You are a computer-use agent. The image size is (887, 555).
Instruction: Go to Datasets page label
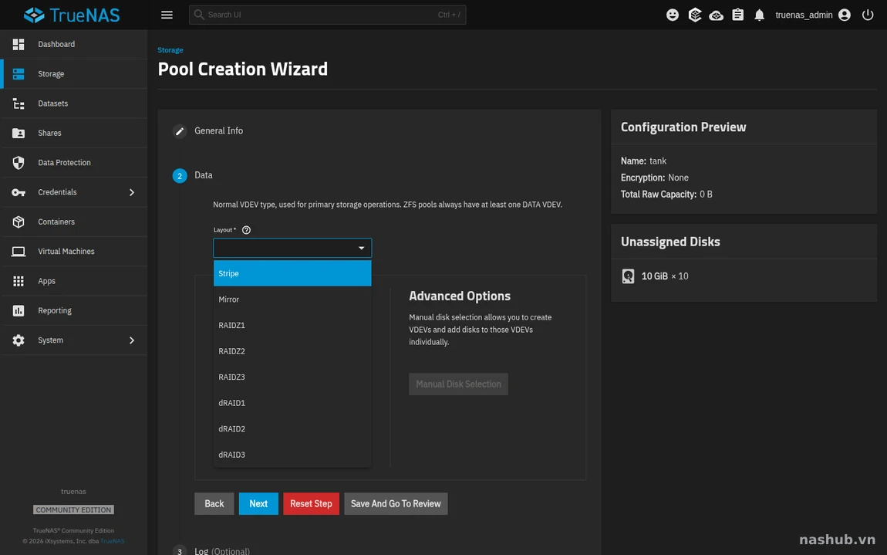coord(52,103)
